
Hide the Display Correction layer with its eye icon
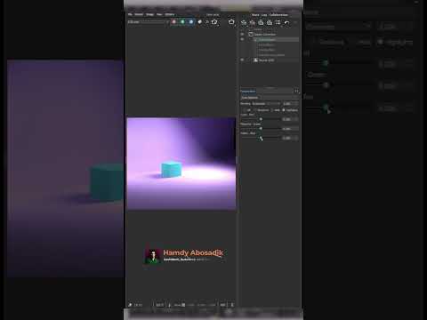(x=242, y=34)
